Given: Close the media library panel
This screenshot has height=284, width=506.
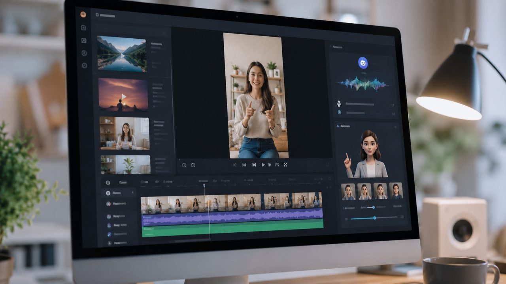Looking at the screenshot, I should (x=164, y=32).
